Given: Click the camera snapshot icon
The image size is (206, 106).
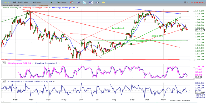Looking at the screenshot, I should [97, 2].
